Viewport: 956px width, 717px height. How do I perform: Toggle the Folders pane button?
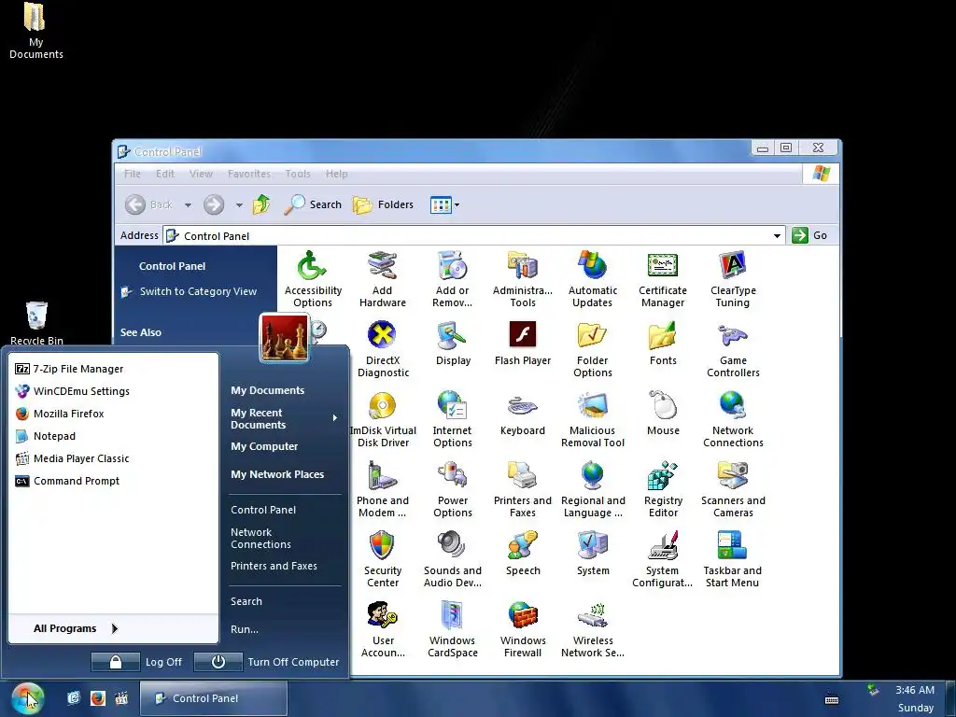click(384, 204)
